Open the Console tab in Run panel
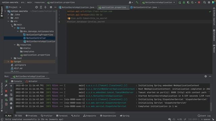This screenshot has height=121, width=216. [x=17, y=81]
